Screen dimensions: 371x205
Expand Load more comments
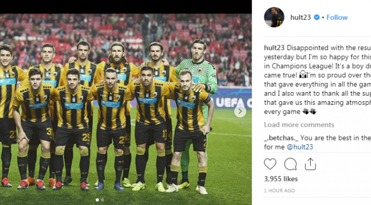click(x=299, y=125)
